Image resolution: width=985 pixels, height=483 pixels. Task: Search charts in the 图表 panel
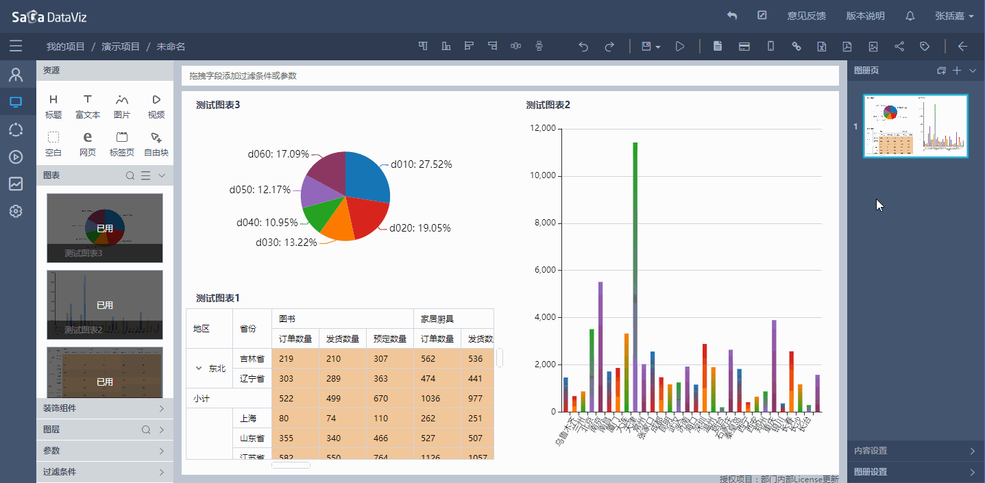130,176
